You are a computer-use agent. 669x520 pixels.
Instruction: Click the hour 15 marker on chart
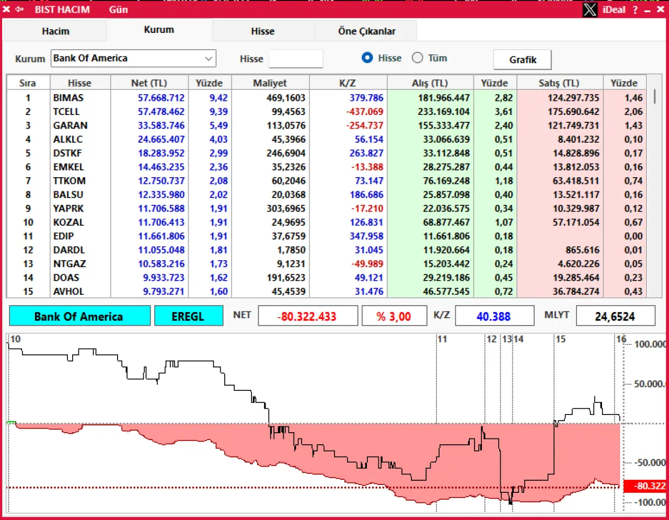(x=560, y=339)
